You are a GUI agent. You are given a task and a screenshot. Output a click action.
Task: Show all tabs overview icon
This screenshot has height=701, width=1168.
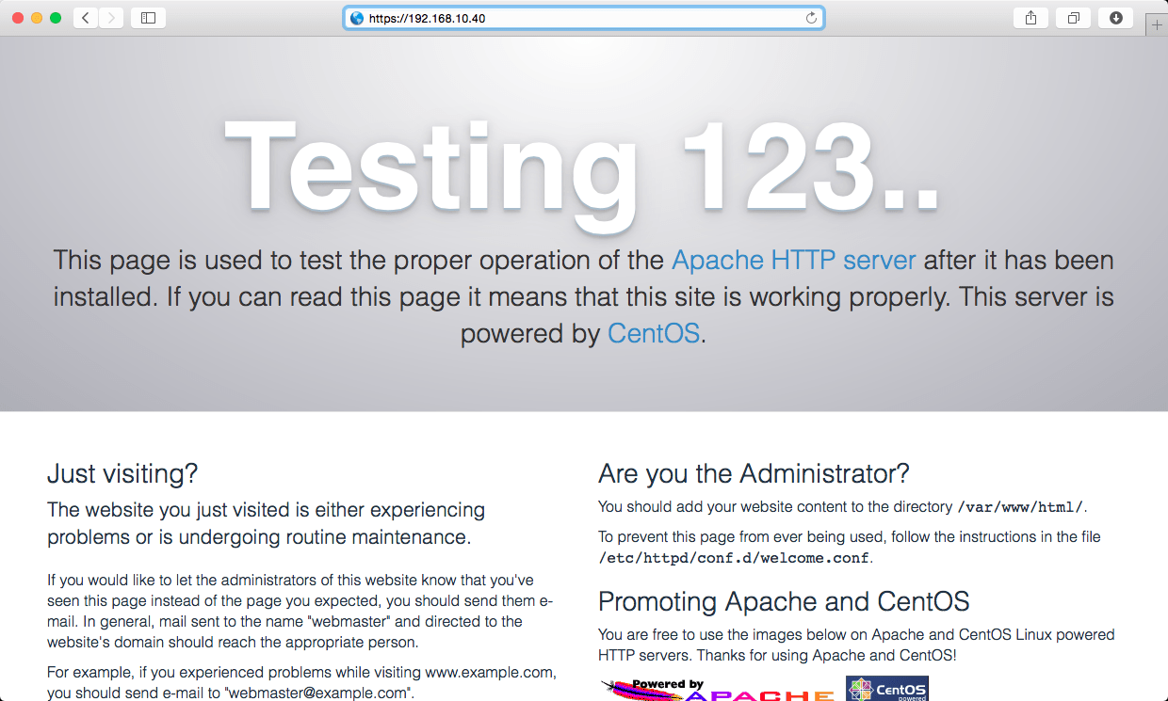1074,18
